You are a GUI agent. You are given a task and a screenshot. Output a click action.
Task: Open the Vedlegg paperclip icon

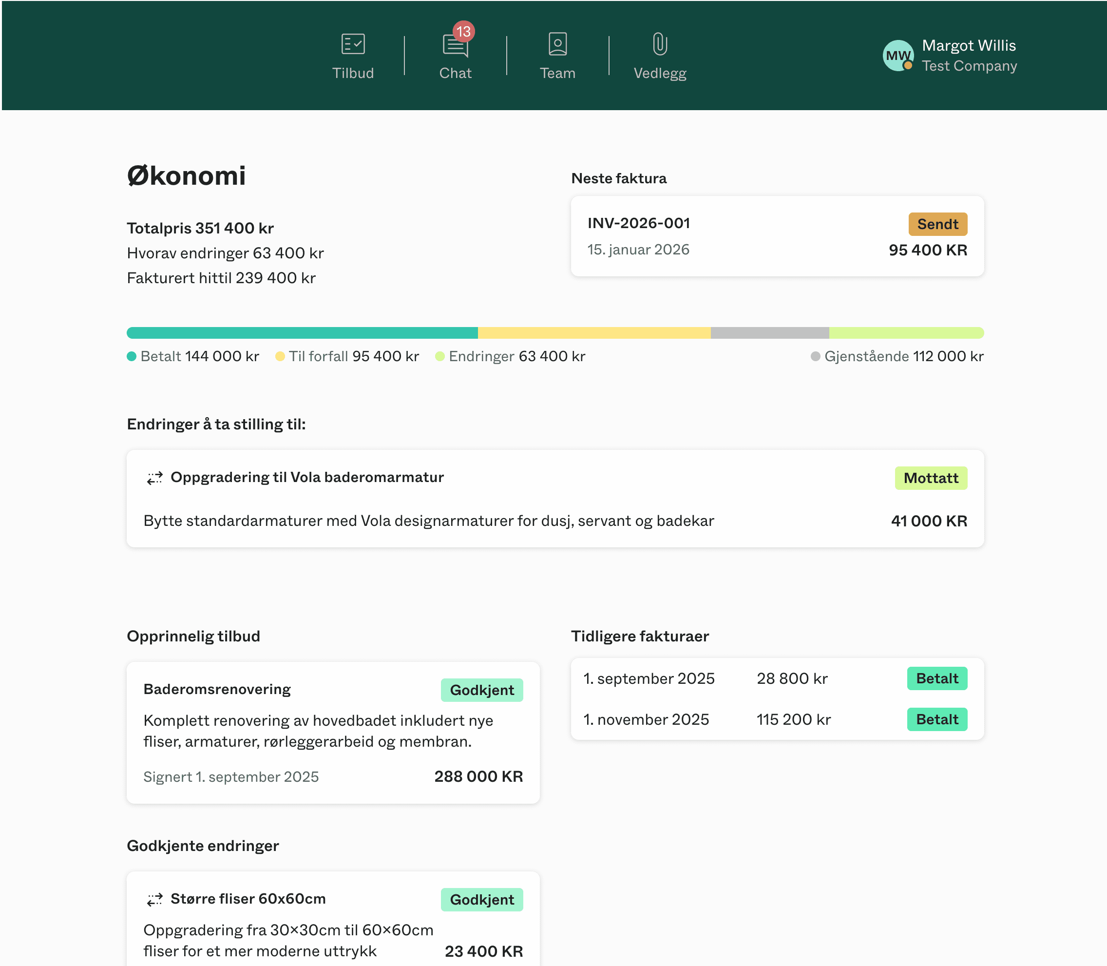pyautogui.click(x=660, y=44)
